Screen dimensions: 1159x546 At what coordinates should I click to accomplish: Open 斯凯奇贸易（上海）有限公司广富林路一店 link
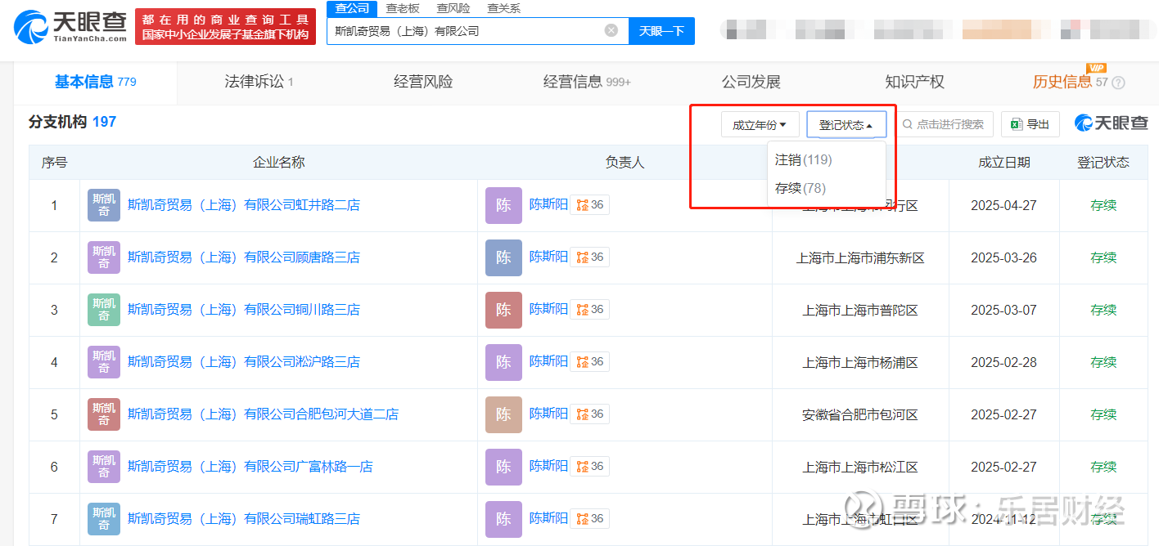[x=250, y=467]
